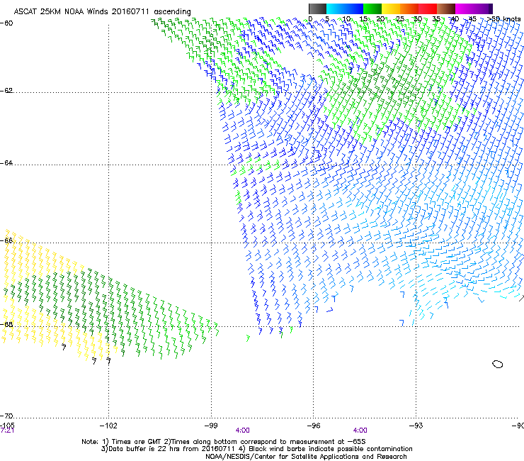The image size is (524, 461).
Task: Click the "-93" longitude label
Action: [x=416, y=426]
